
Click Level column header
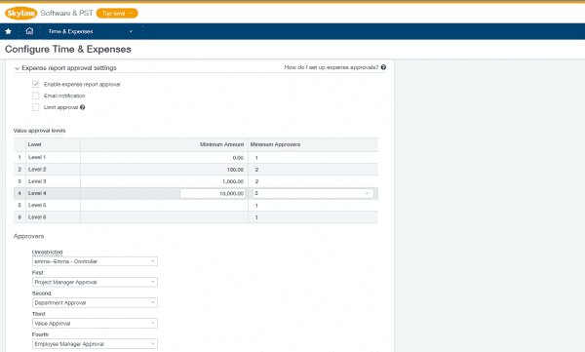tap(53, 144)
